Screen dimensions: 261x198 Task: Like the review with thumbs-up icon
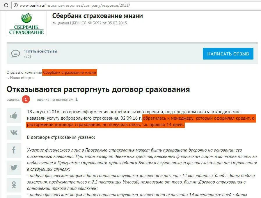point(14,116)
